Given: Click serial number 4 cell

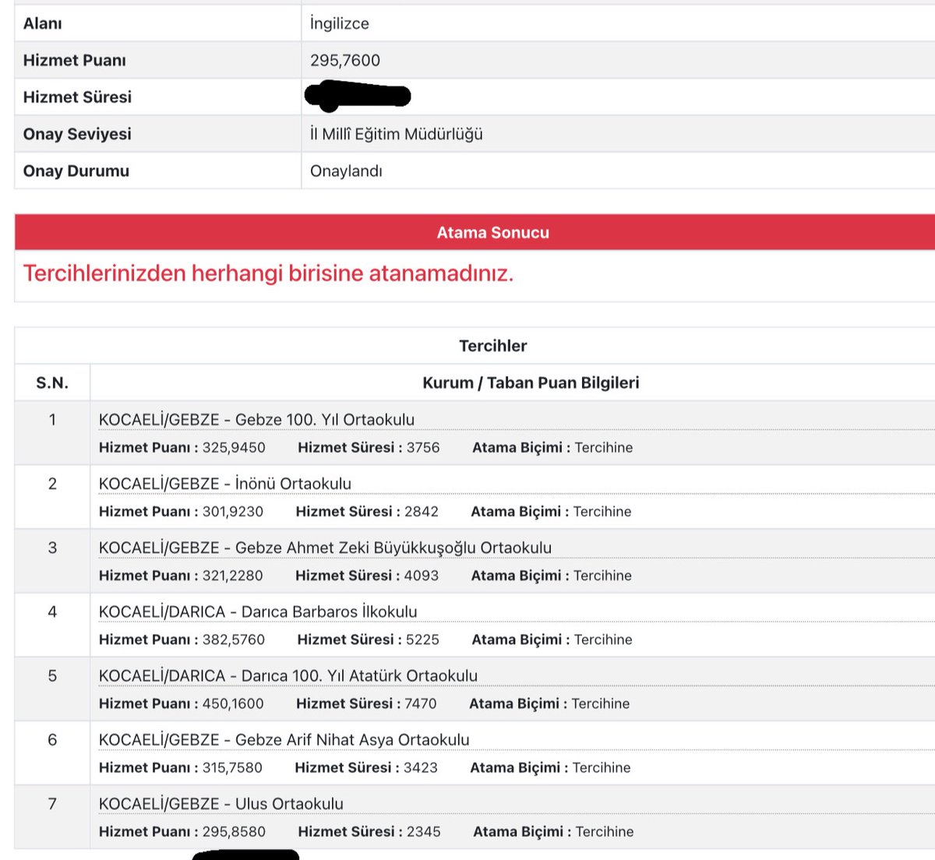Looking at the screenshot, I should (x=52, y=625).
